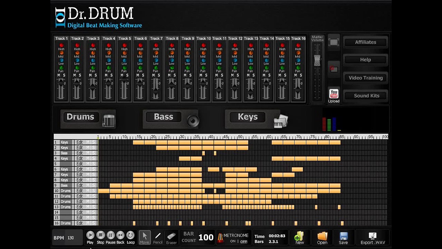Image resolution: width=442 pixels, height=249 pixels.
Task: Click Track 4 Pan green knob
Action: (x=109, y=68)
